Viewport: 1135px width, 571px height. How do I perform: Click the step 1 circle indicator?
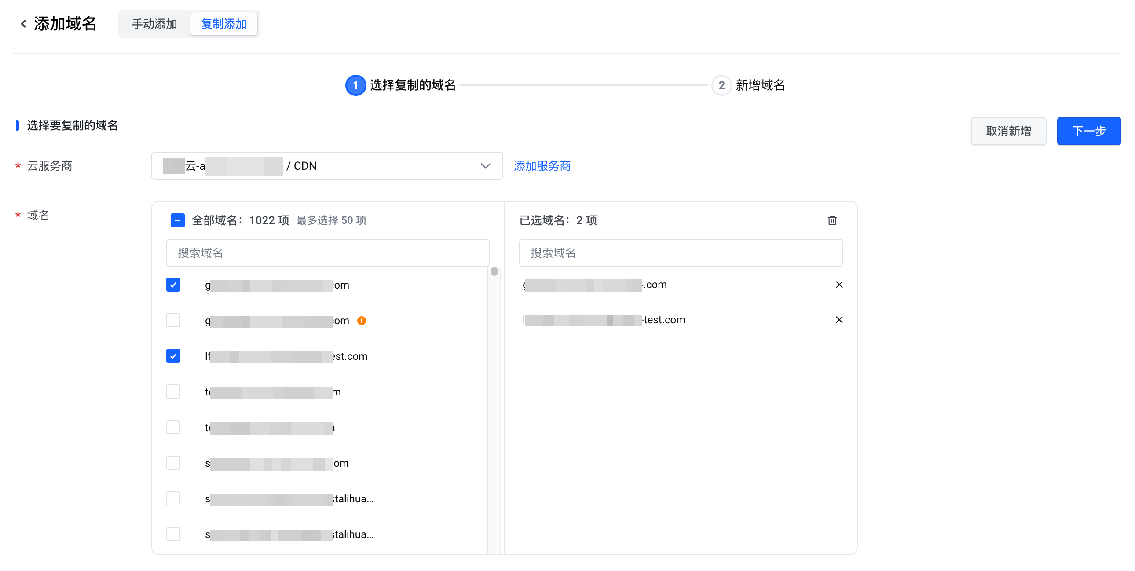(355, 85)
